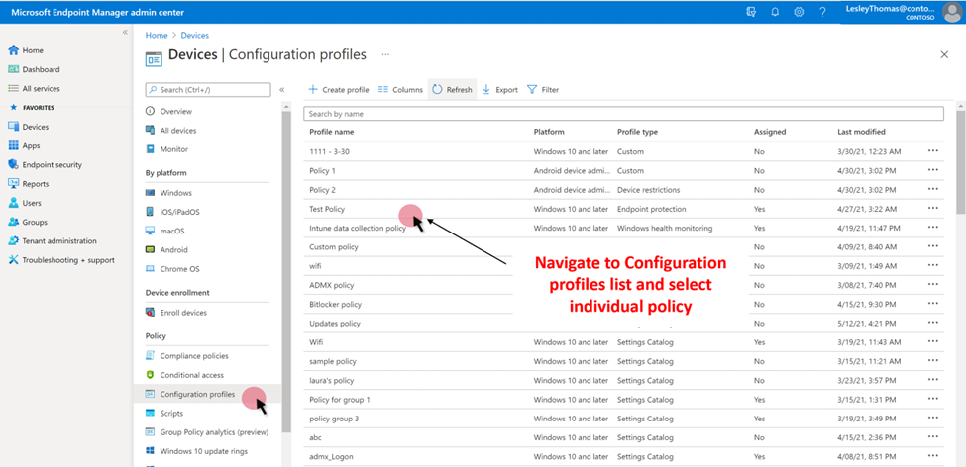Click Create profile button
The image size is (966, 467).
point(338,90)
